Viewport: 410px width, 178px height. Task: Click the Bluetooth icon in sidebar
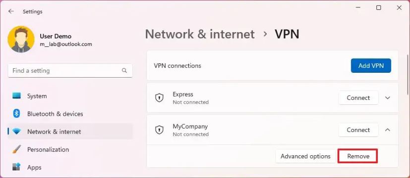click(16, 114)
